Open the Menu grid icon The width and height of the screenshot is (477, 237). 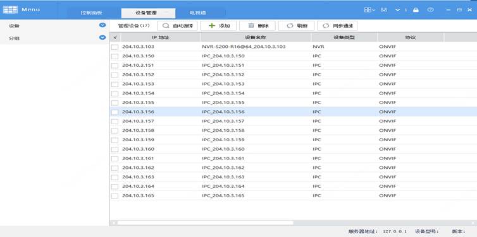point(10,9)
